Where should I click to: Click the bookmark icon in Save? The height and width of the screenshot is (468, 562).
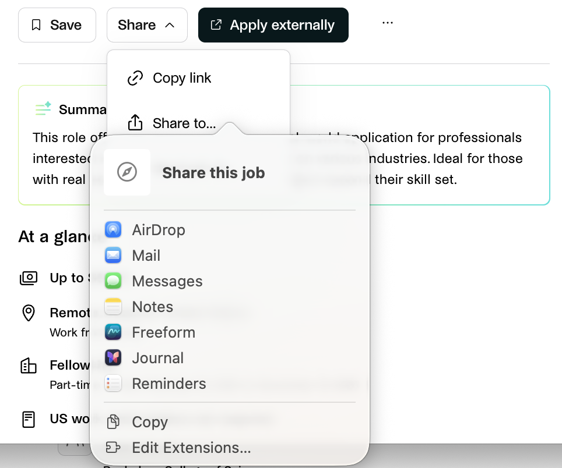[36, 25]
